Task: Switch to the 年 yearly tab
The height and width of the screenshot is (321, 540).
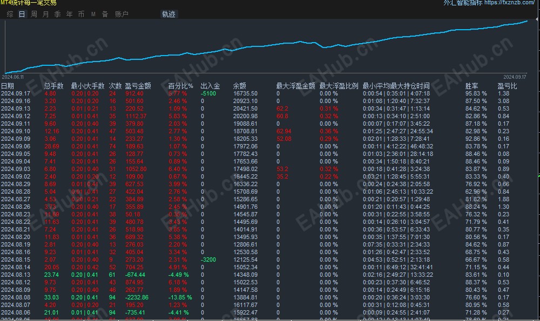Action: pos(69,14)
